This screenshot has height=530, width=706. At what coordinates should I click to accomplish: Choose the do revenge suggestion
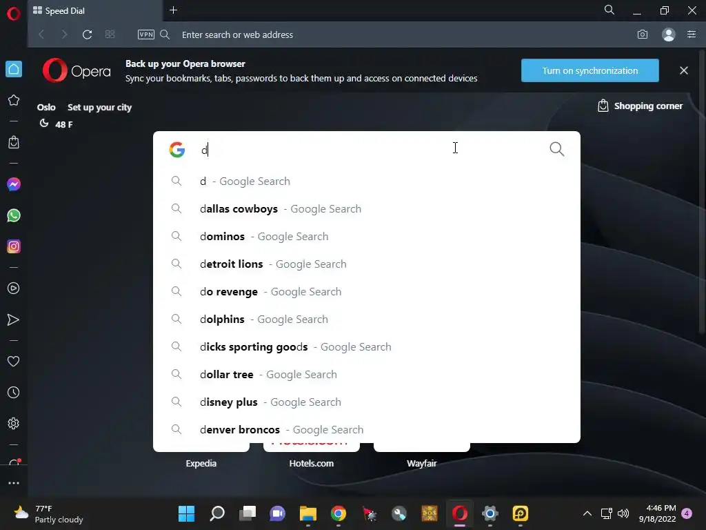coord(367,292)
